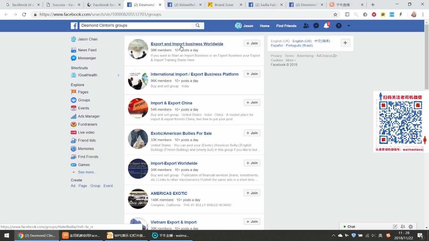Screen dimensions: 429x241
Task: Click new message compose icon in chat bar
Action: [395, 227]
